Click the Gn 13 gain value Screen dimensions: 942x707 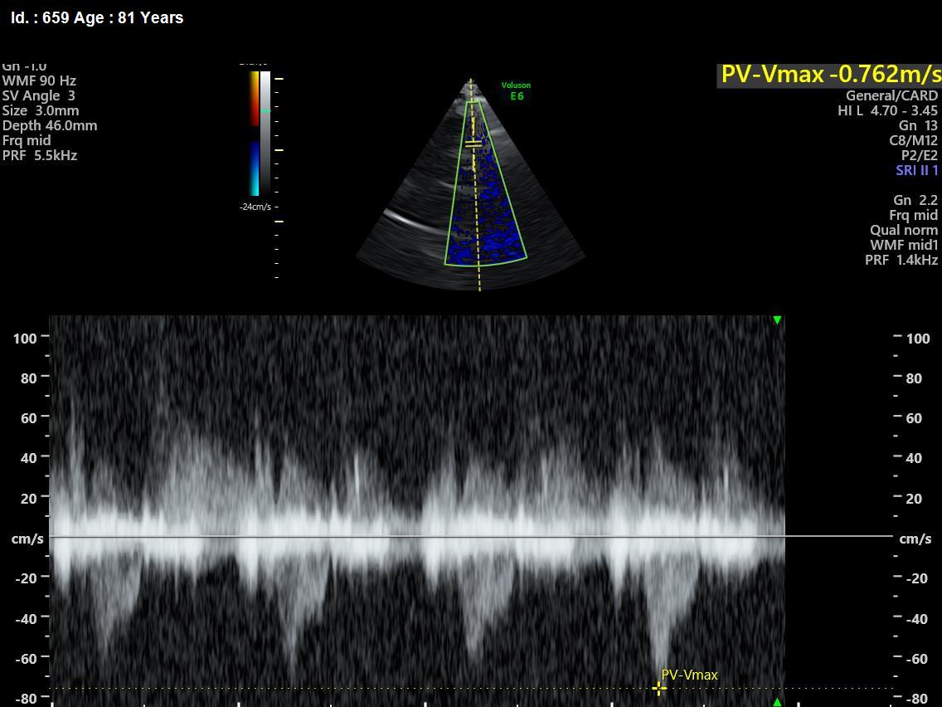(918, 125)
